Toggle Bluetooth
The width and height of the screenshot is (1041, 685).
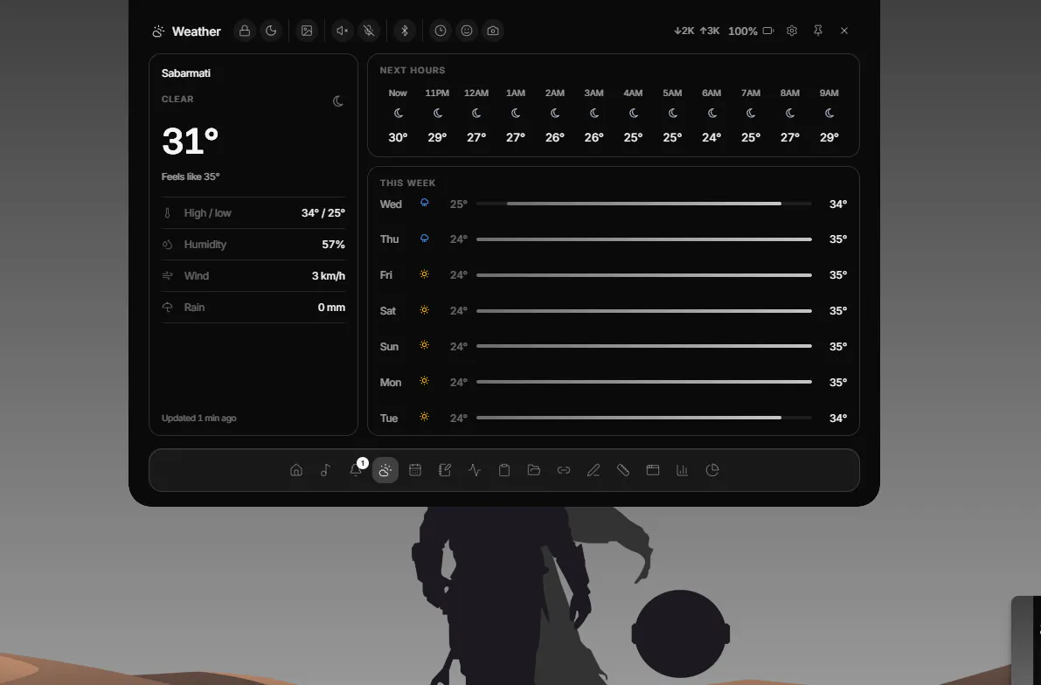coord(405,31)
